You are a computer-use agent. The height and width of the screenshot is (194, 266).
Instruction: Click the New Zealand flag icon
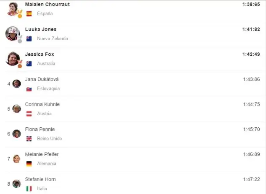click(x=29, y=39)
